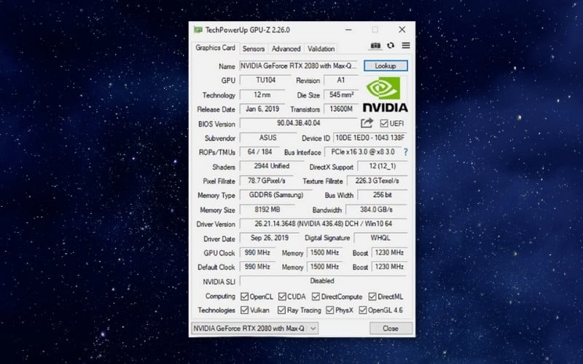Toggle the OpenGL 4.6 checkbox

pyautogui.click(x=362, y=310)
